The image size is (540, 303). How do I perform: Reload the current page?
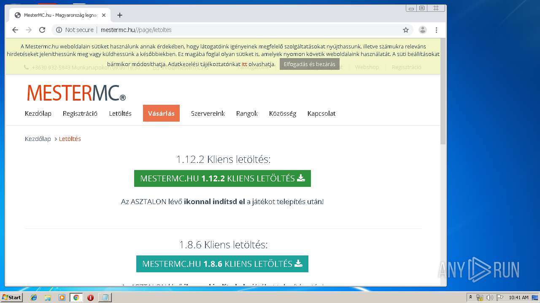point(42,30)
